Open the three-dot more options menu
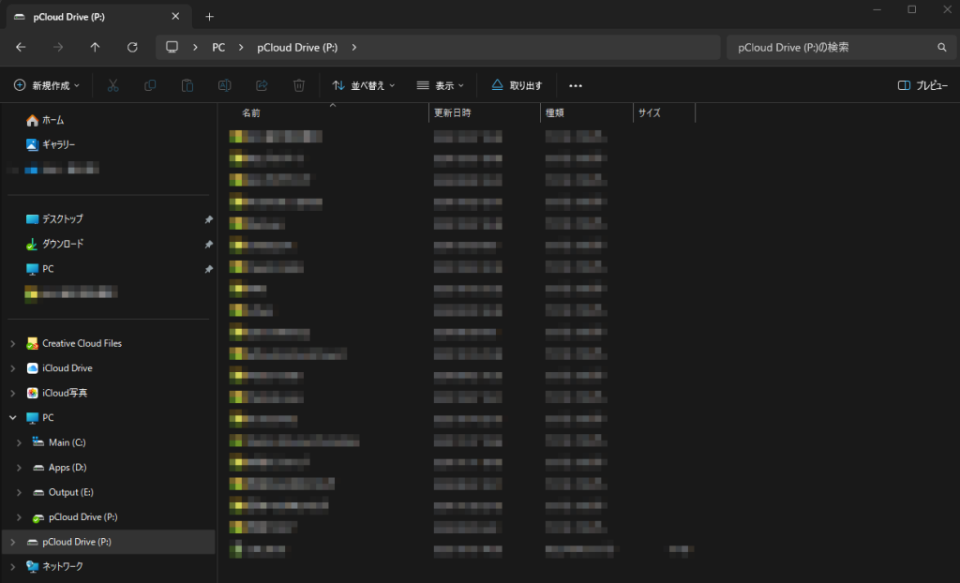The height and width of the screenshot is (583, 960). click(x=576, y=85)
